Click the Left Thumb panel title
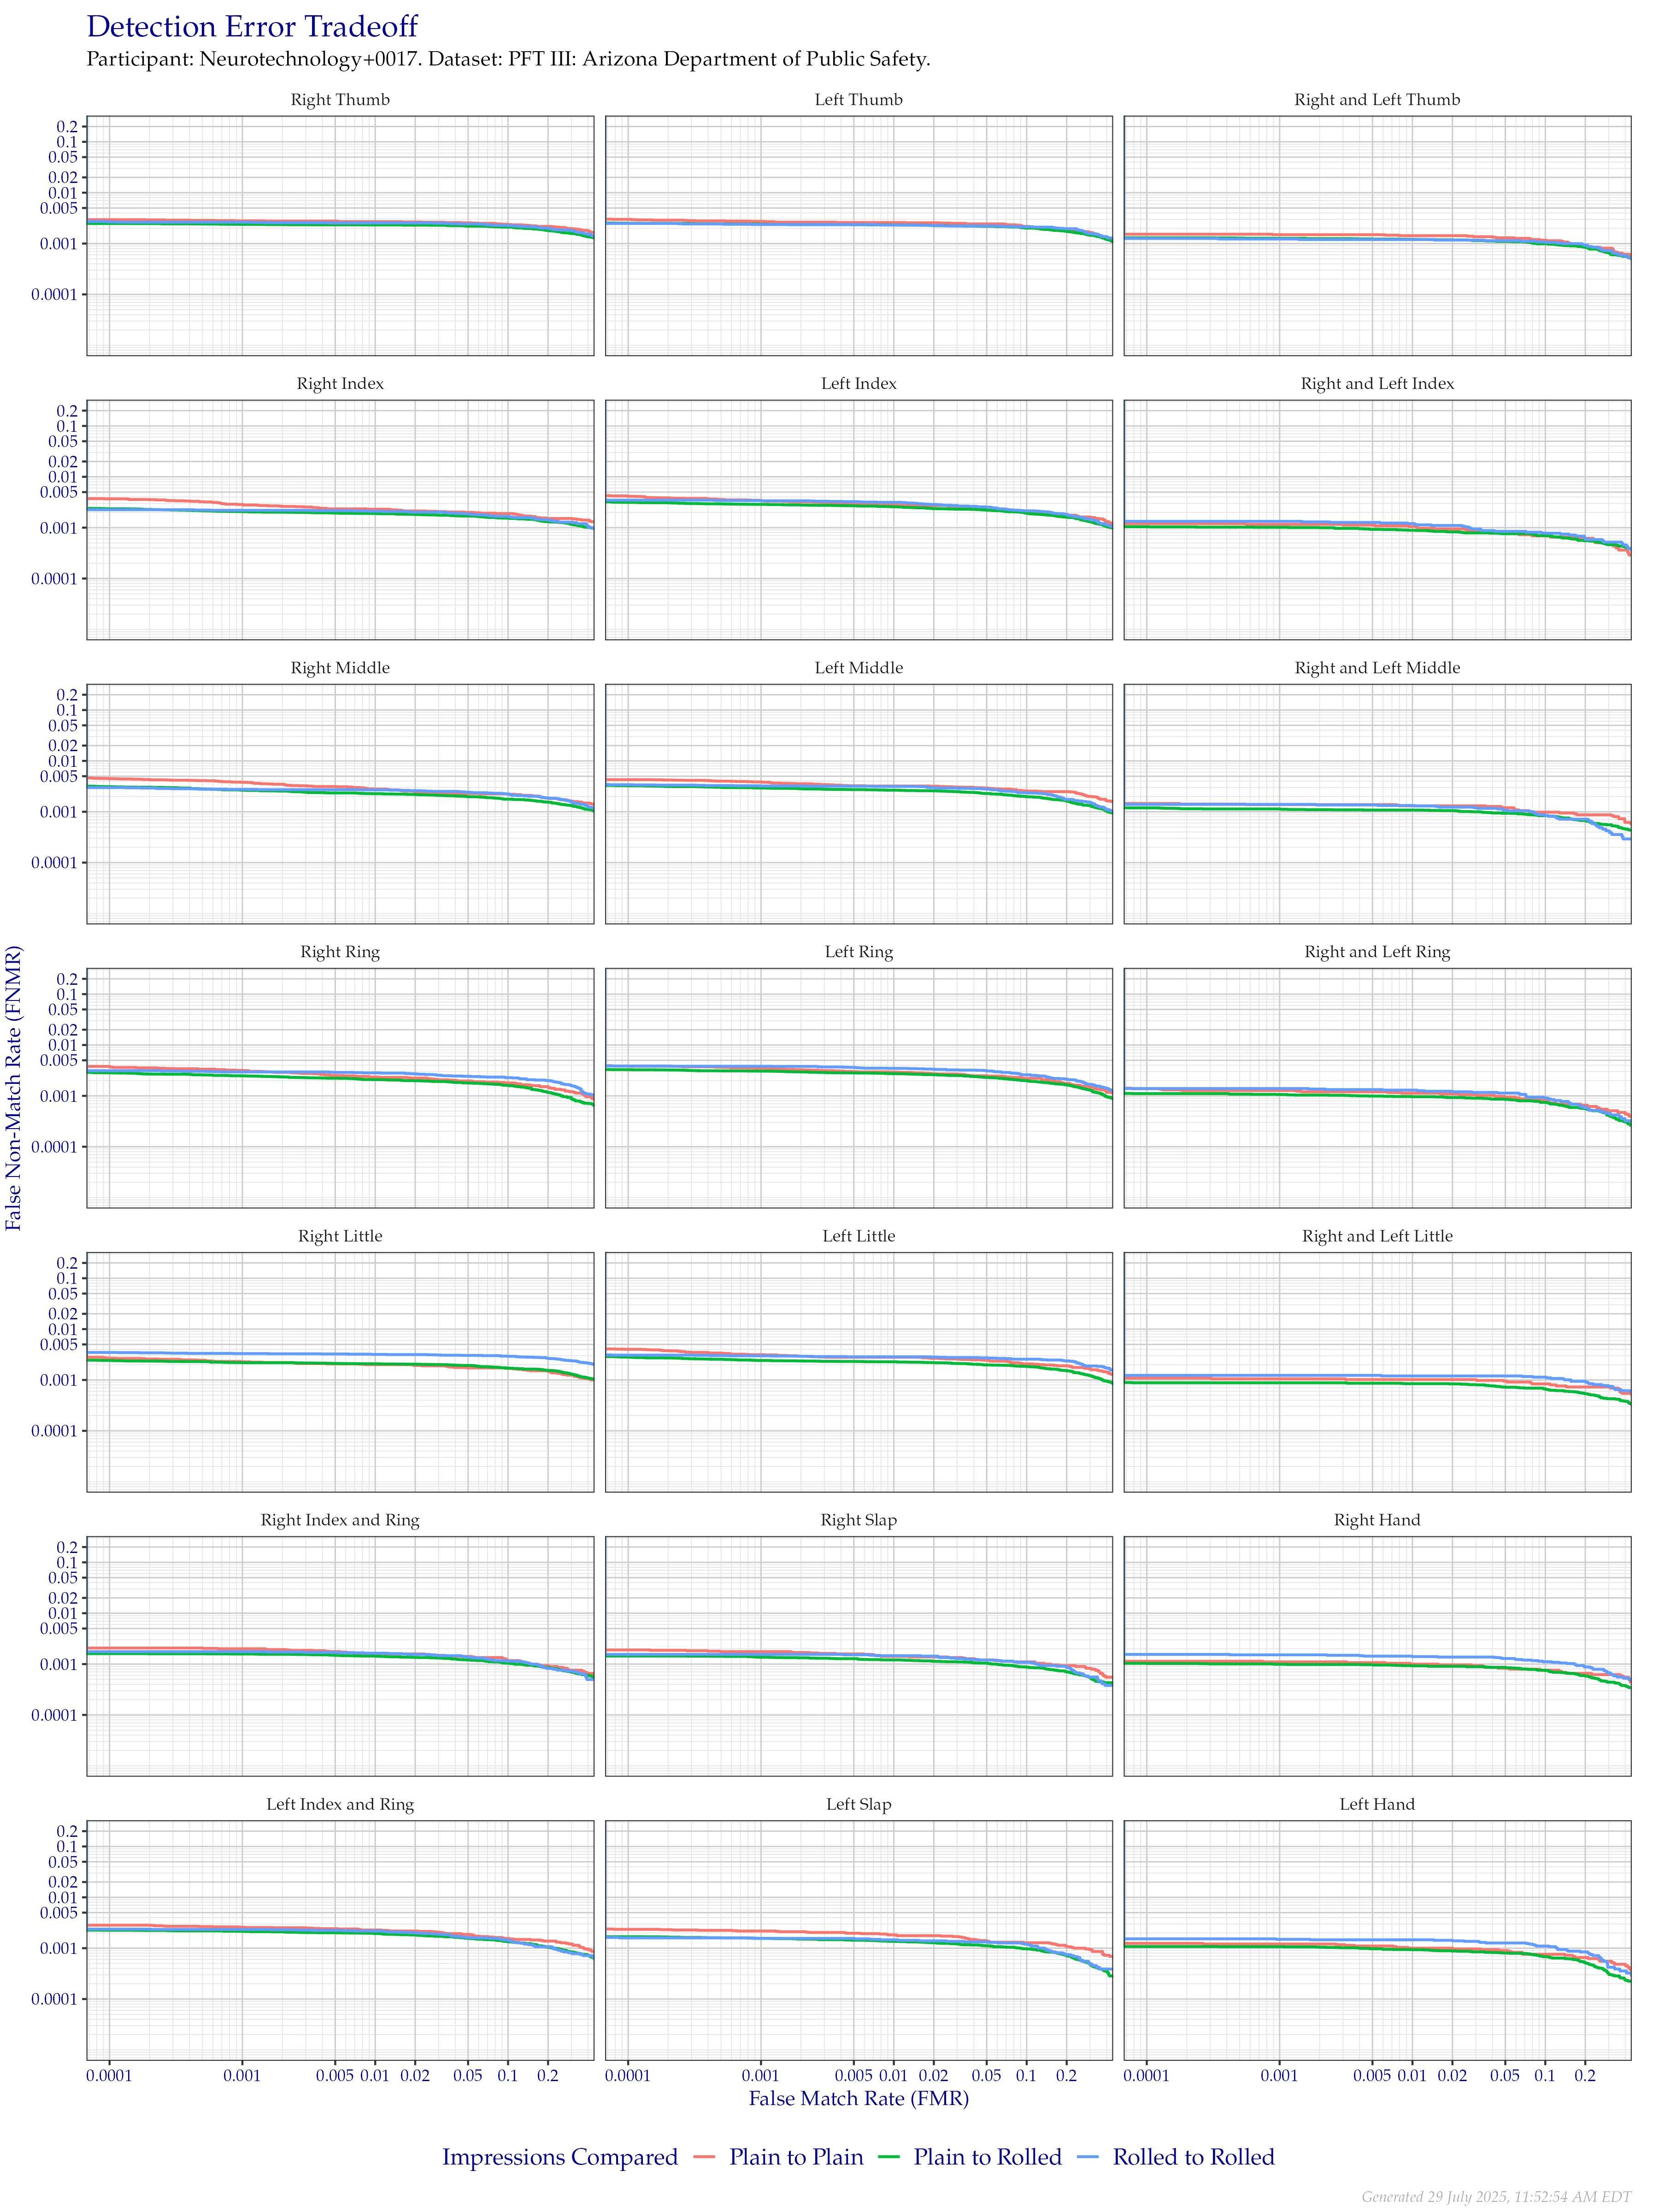This screenshot has width=1659, height=2212. pos(858,100)
